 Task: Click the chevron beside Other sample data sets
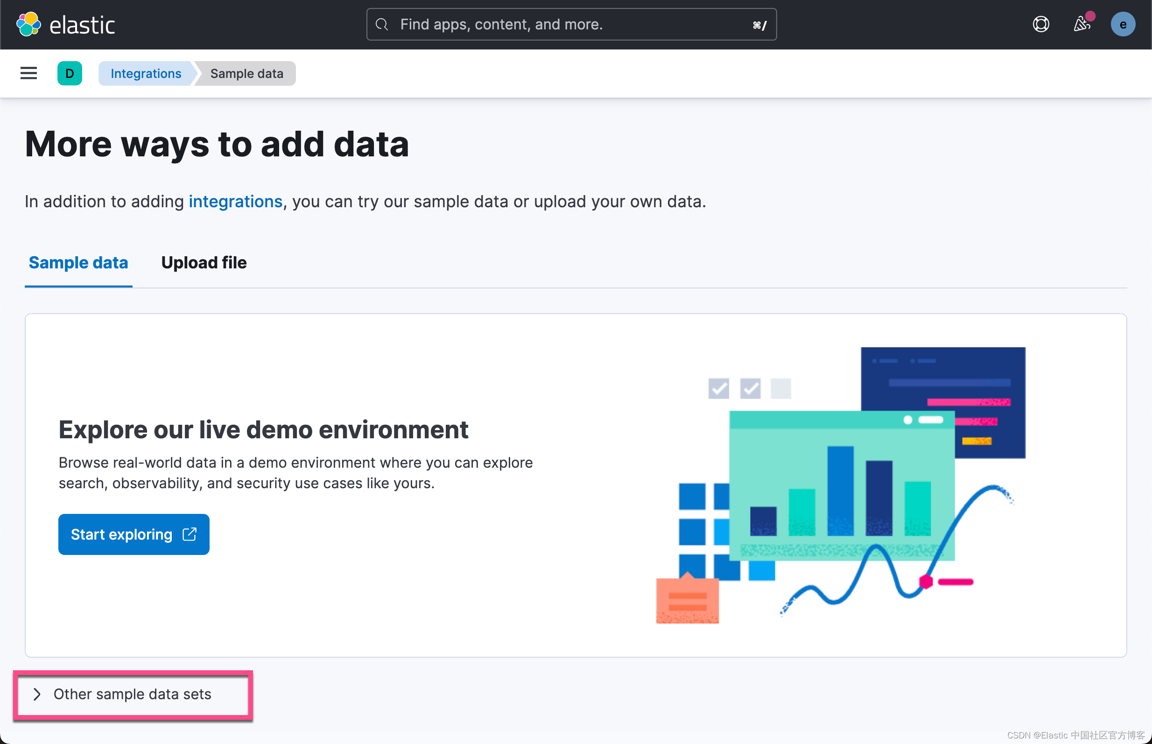(37, 694)
